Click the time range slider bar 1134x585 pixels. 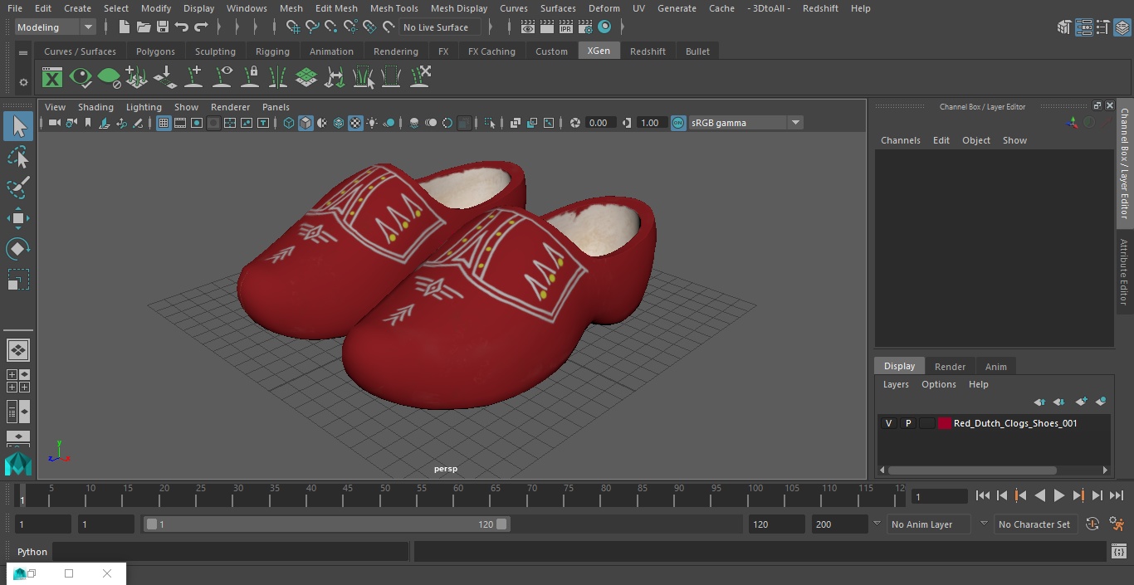click(326, 524)
